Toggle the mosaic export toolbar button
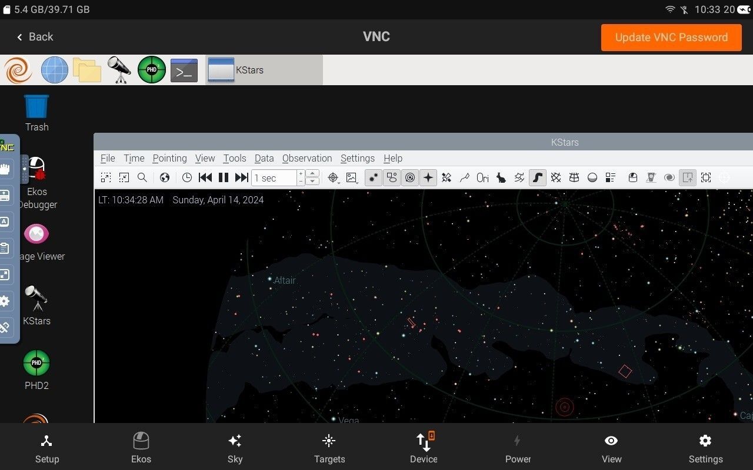This screenshot has height=470, width=753. (688, 177)
